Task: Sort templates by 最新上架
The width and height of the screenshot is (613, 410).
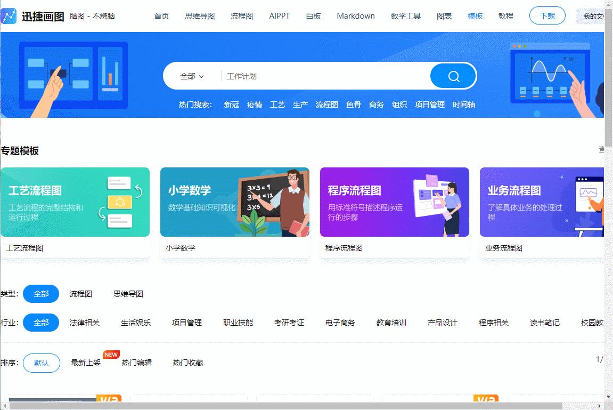Action: click(x=86, y=363)
